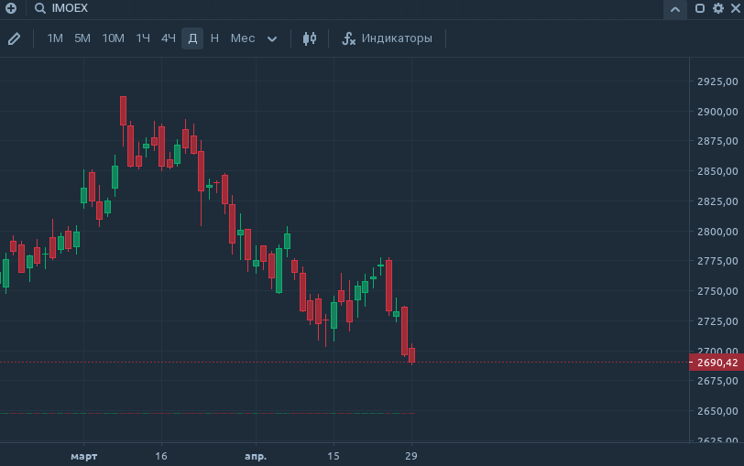The height and width of the screenshot is (466, 744).
Task: Switch to the weekly Н timeframe
Action: [214, 38]
